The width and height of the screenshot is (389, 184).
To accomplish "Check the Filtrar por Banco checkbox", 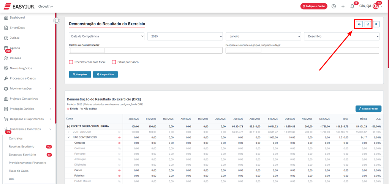I will tap(114, 62).
